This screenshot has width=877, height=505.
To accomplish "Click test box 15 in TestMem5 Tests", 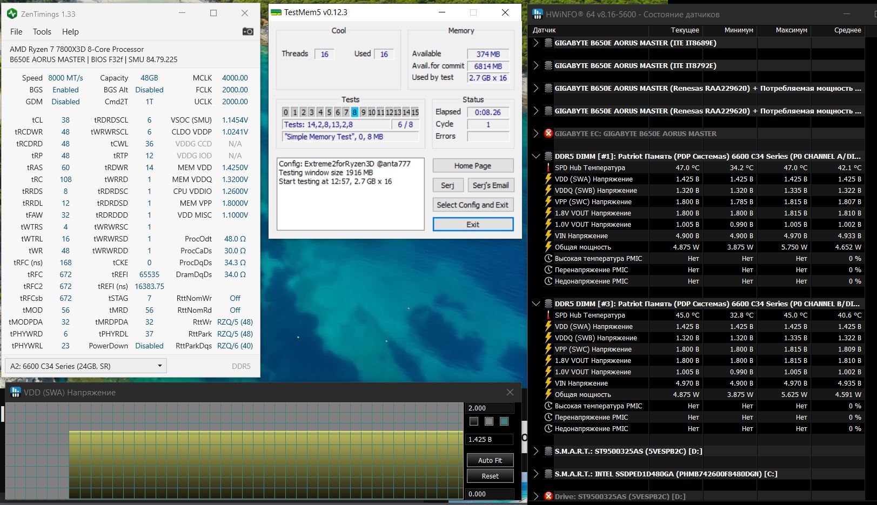I will 415,112.
